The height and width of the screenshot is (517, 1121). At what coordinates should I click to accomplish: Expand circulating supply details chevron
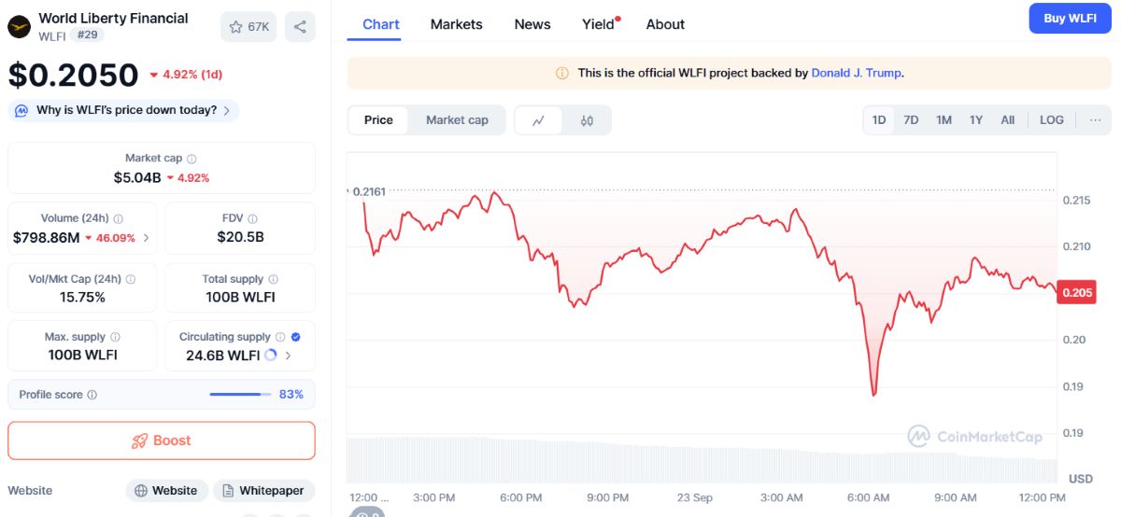point(288,356)
